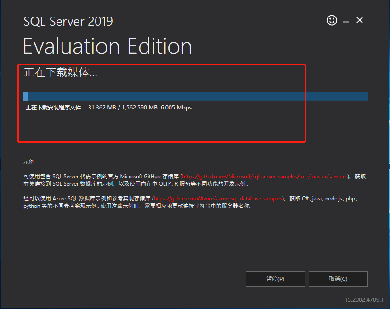Click the smiley feedback icon
Image resolution: width=390 pixels, height=309 pixels.
tap(332, 20)
